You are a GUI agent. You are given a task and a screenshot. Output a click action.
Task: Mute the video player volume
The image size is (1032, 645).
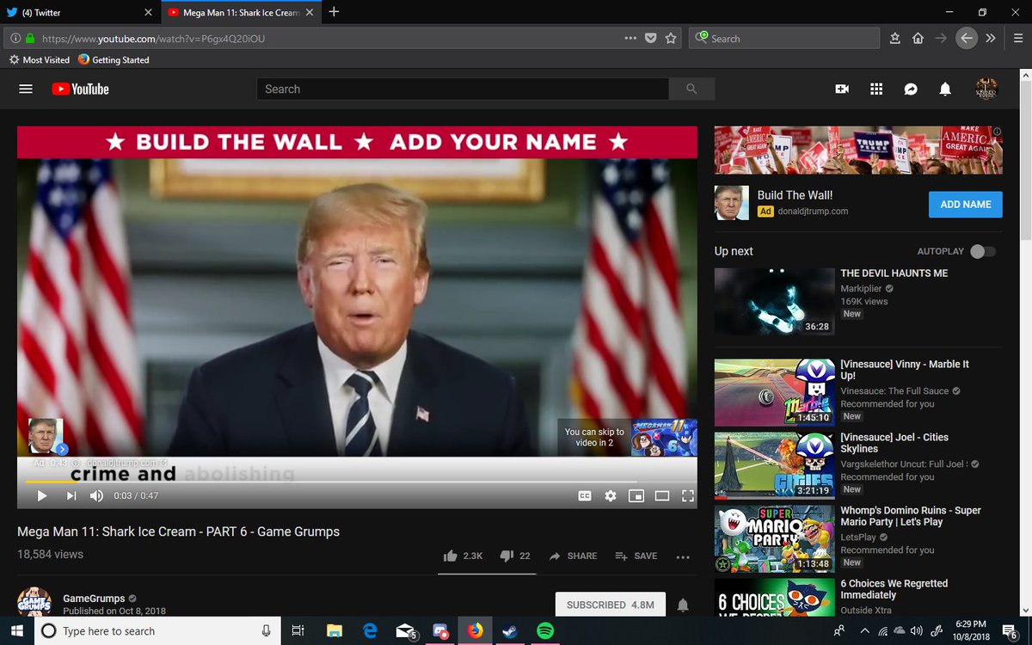click(96, 495)
